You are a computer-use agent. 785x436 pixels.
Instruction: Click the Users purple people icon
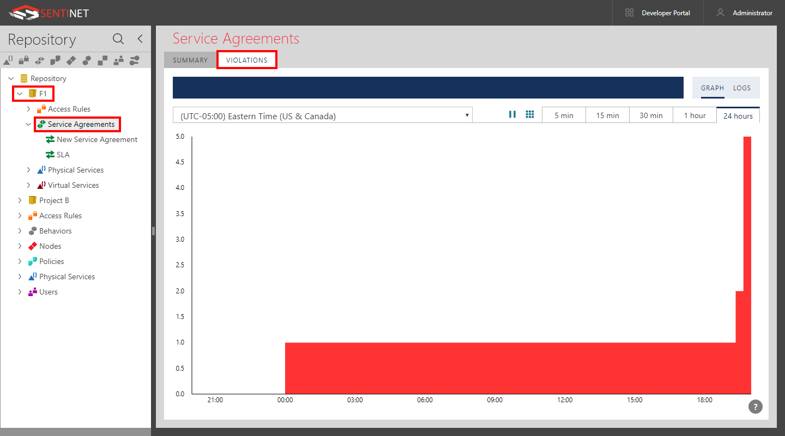point(33,292)
